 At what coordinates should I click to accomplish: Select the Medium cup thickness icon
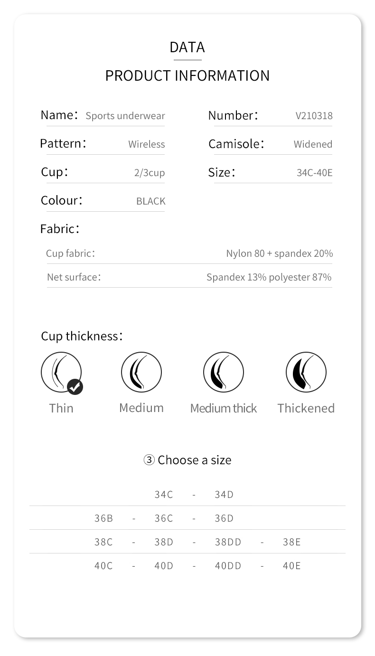click(x=141, y=372)
